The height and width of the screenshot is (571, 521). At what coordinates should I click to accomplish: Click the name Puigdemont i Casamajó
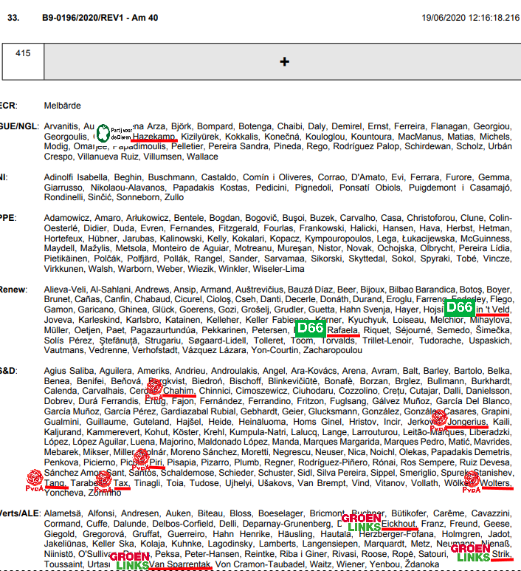coord(460,188)
